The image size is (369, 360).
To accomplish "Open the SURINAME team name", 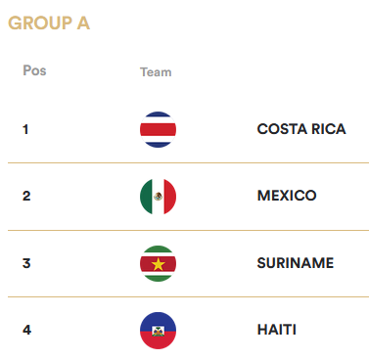I will pyautogui.click(x=296, y=263).
